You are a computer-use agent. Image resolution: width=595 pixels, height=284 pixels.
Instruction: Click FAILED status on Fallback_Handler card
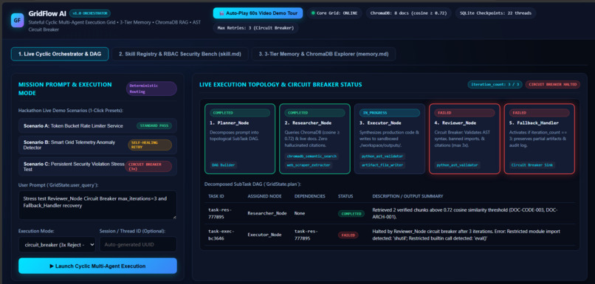(539, 113)
